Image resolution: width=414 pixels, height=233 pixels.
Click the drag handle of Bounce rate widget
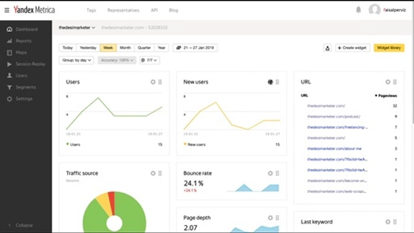[x=278, y=173]
